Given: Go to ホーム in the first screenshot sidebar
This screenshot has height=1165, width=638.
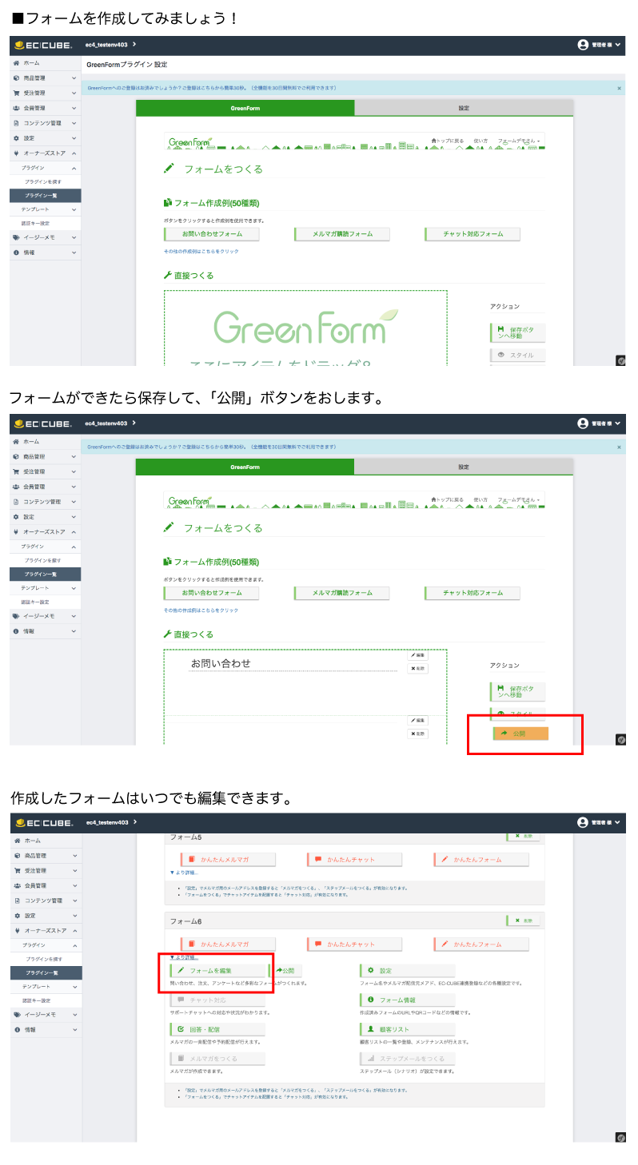Looking at the screenshot, I should 45,62.
